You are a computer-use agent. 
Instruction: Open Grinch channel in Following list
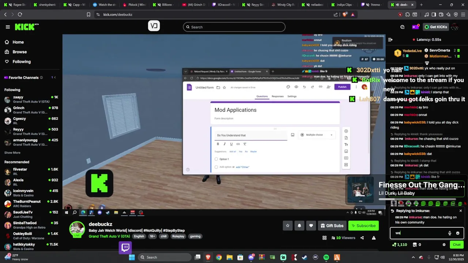31,110
